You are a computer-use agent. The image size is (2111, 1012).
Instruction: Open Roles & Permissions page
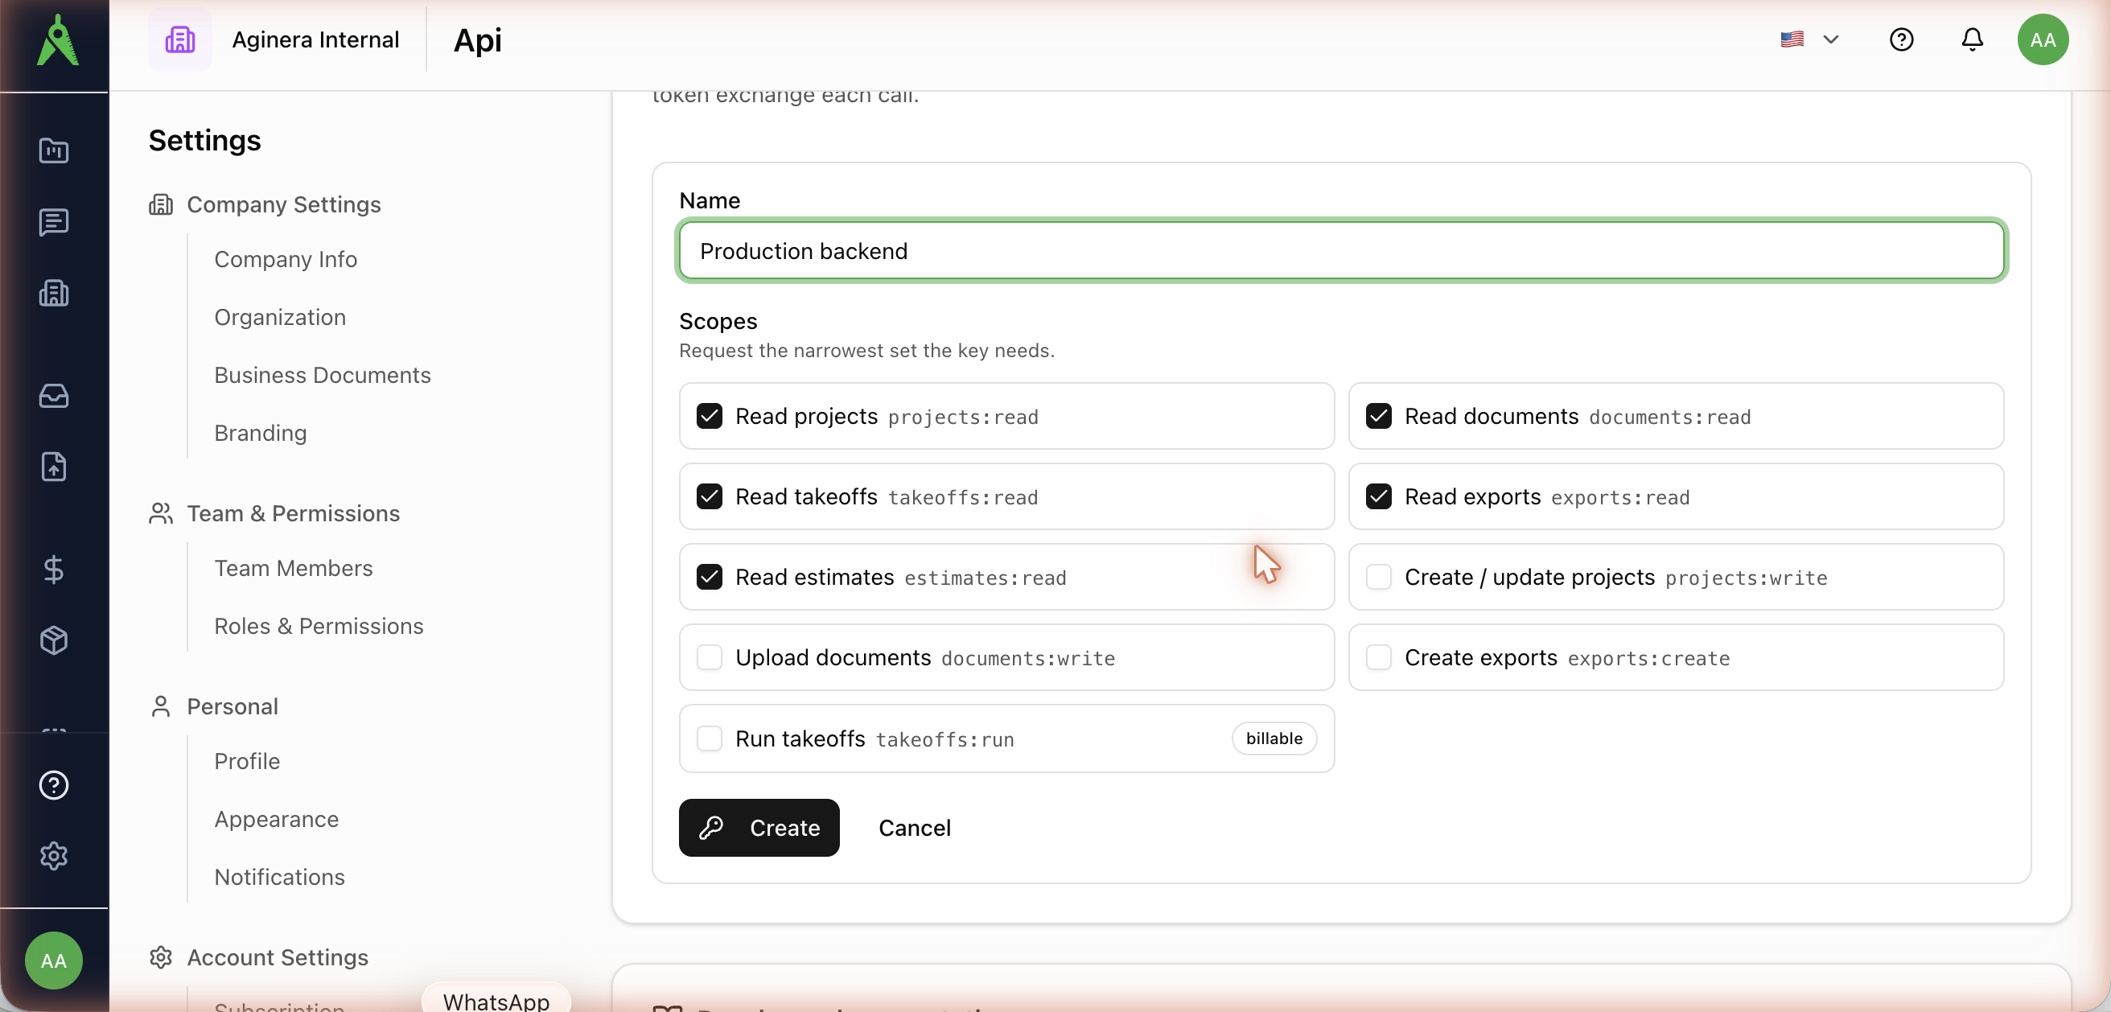(x=319, y=626)
